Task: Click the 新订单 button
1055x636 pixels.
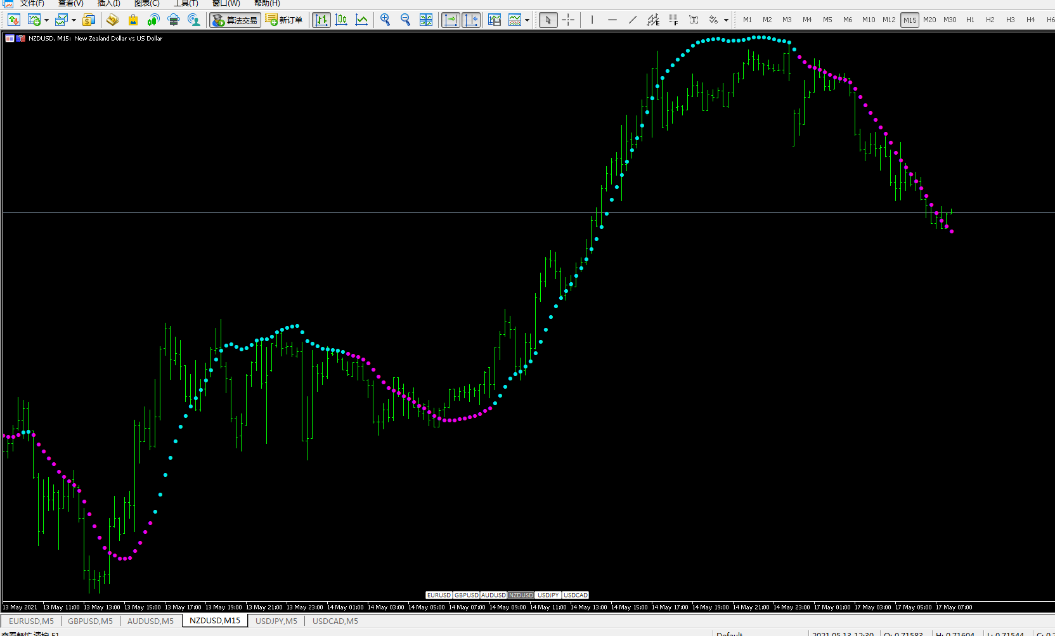Action: [285, 20]
